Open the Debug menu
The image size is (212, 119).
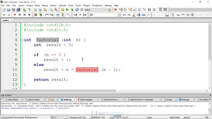pyautogui.click(x=45, y=6)
